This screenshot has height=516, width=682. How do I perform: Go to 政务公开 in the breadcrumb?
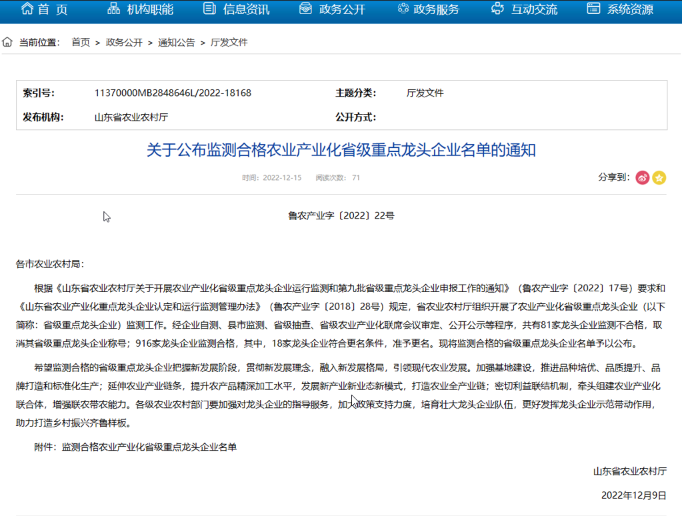(124, 42)
